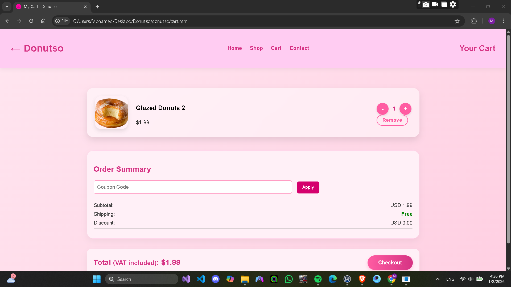The image size is (511, 287).
Task: Open WhatsApp from the taskbar
Action: pyautogui.click(x=289, y=279)
